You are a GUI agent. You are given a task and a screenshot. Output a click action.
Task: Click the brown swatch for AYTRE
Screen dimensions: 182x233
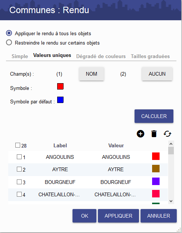click(x=156, y=169)
